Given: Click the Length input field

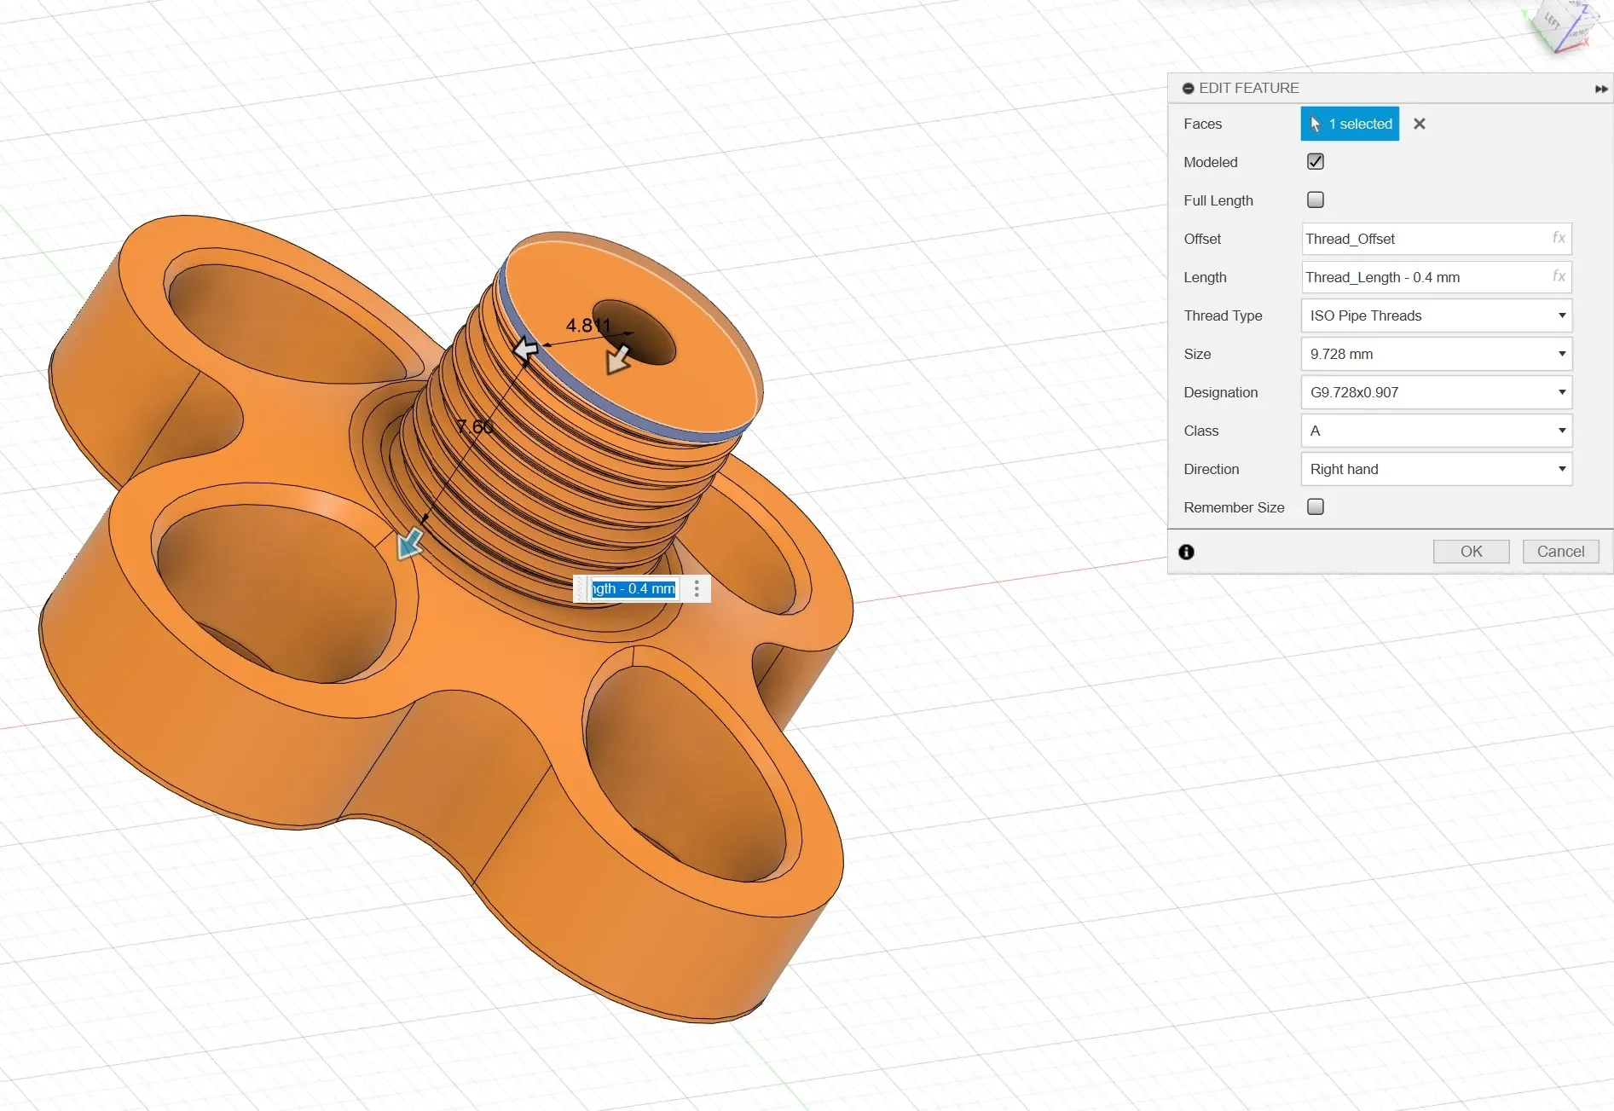Looking at the screenshot, I should click(1436, 277).
